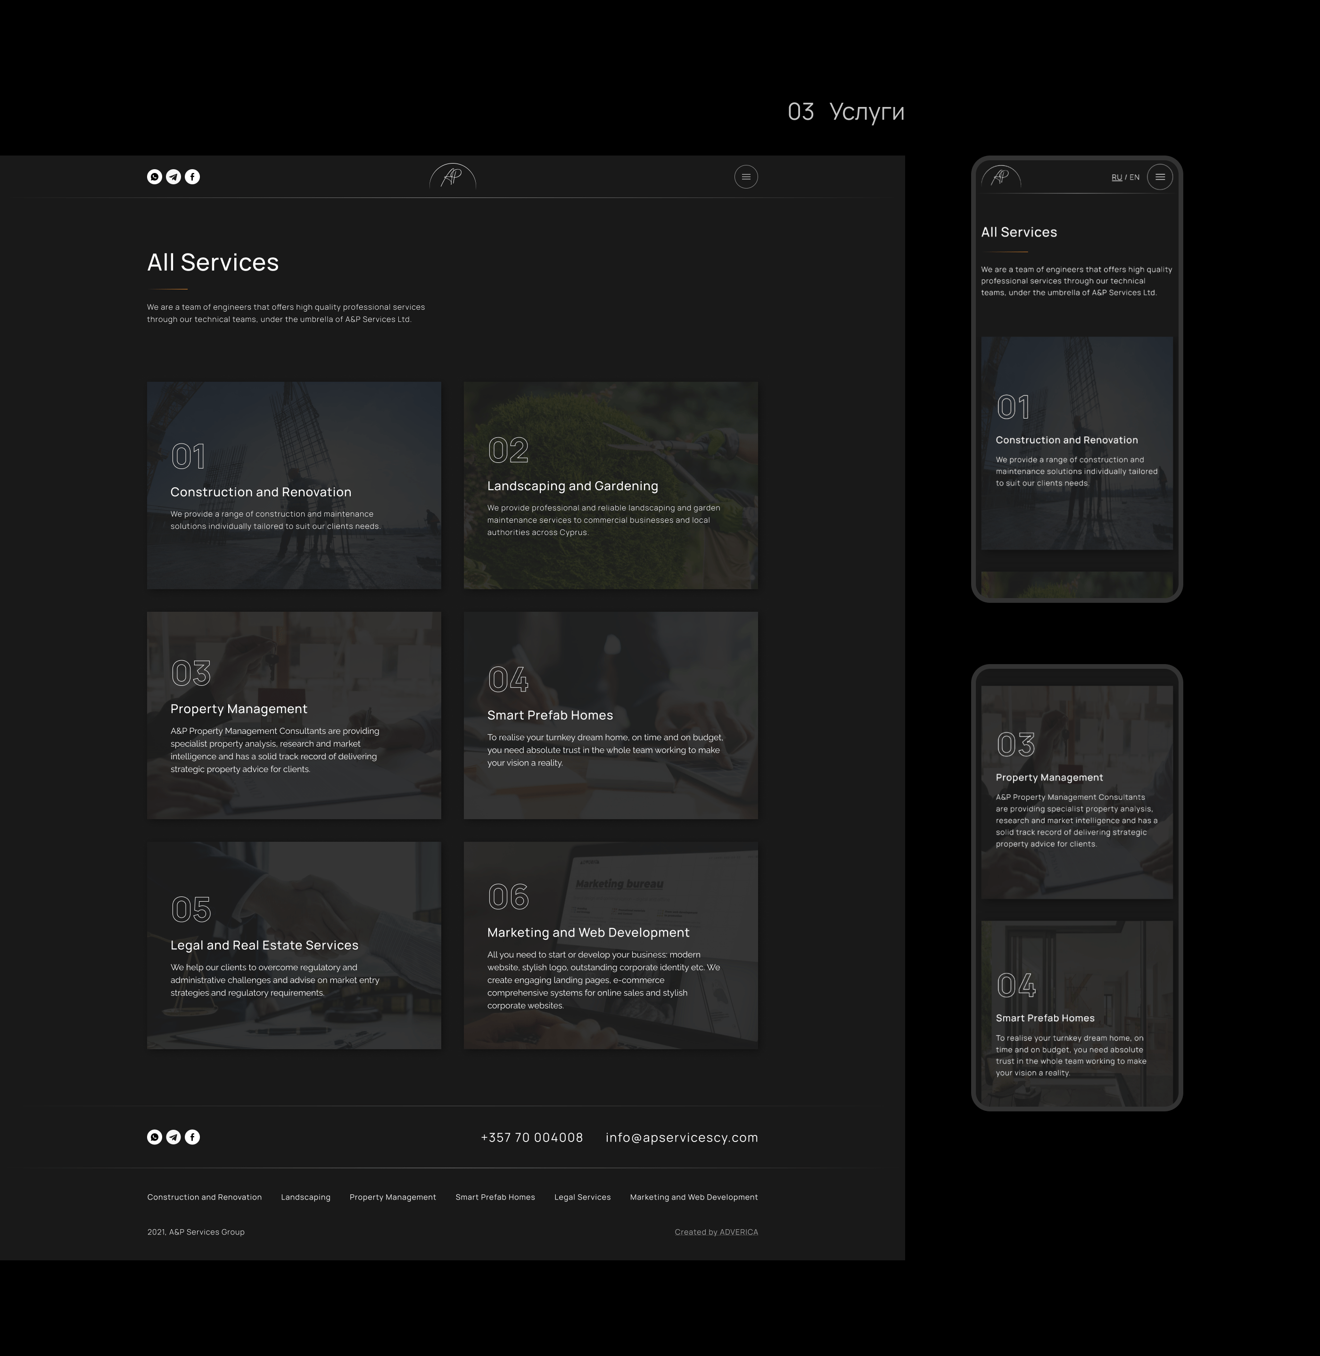Click the Facebook icon in header
The image size is (1320, 1356).
click(x=193, y=177)
